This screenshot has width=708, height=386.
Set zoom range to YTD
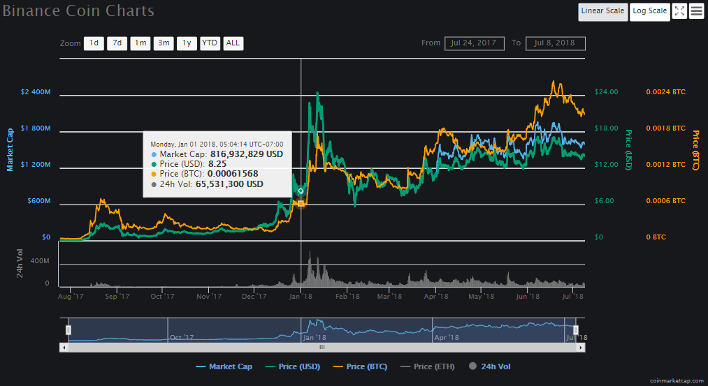(210, 43)
